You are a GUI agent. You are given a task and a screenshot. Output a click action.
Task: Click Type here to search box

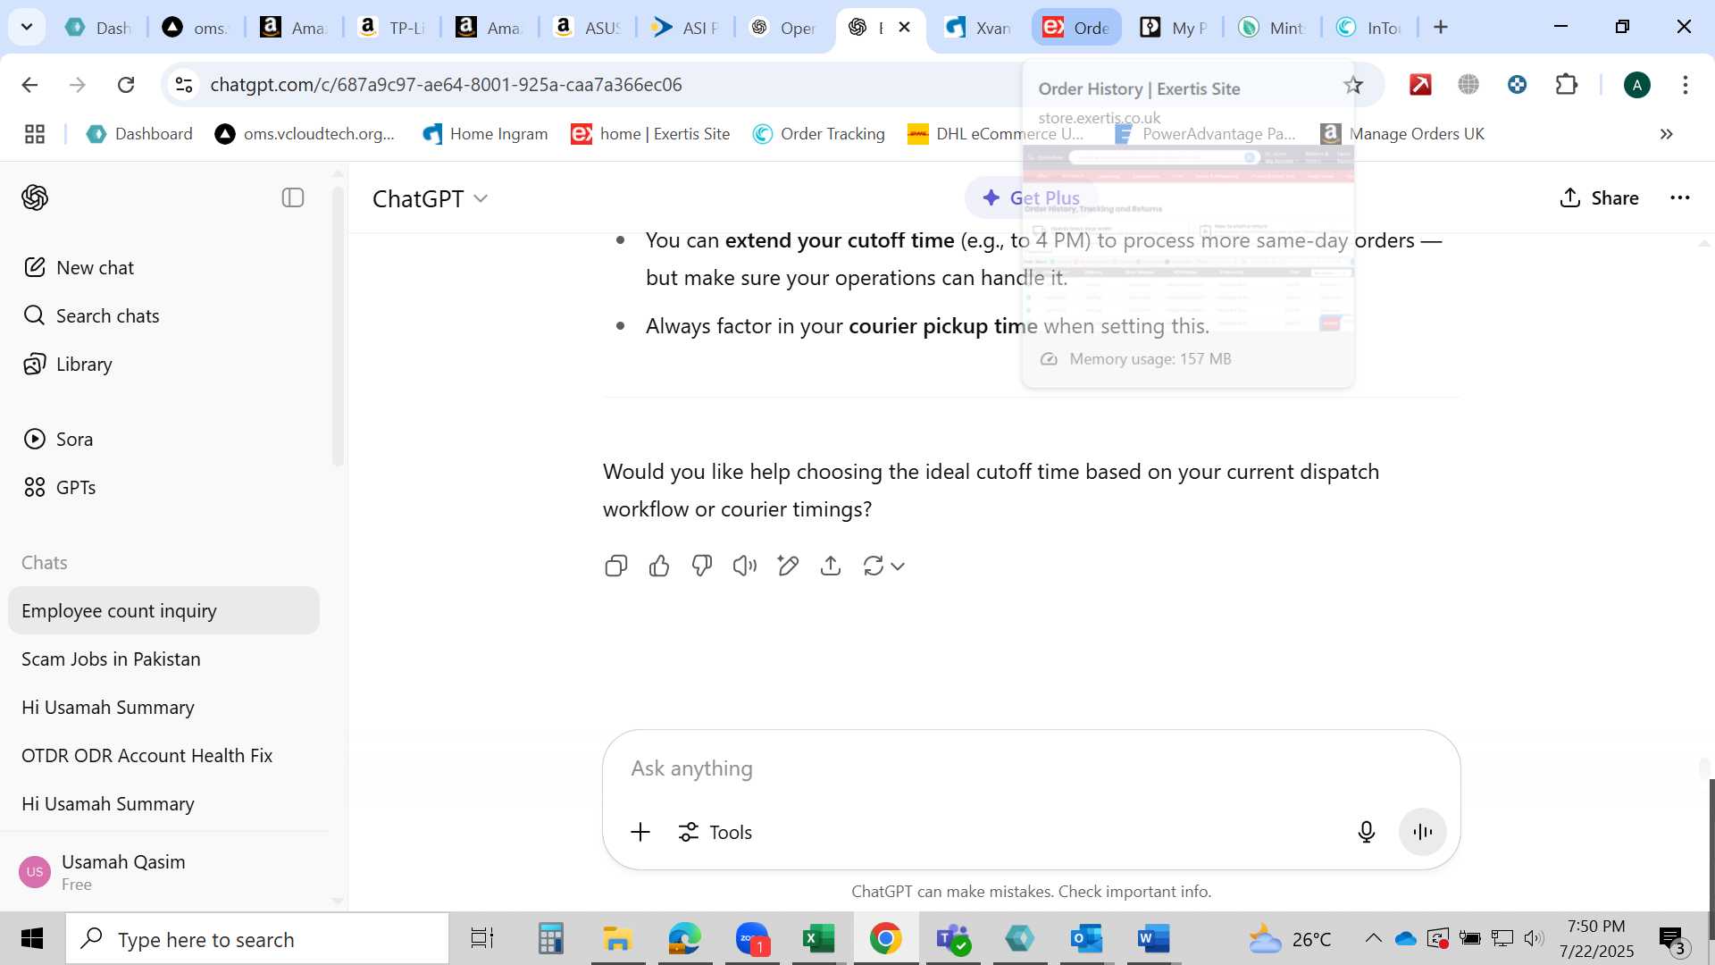257,939
